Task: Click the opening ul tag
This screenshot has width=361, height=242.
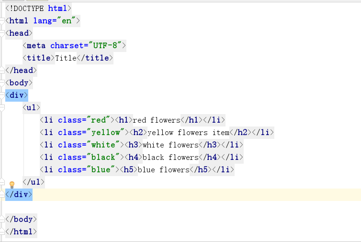Action: (32, 108)
